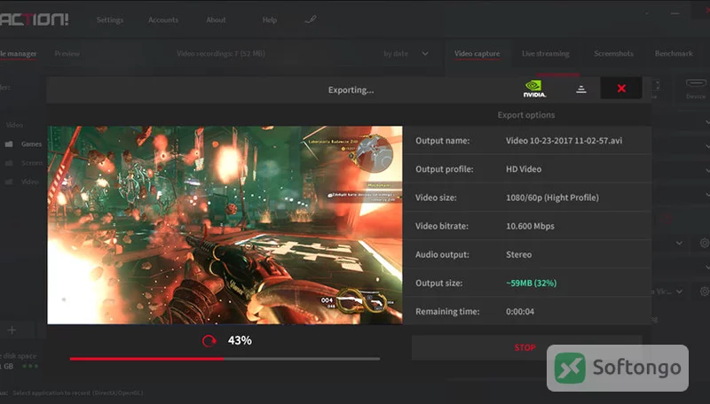Viewport: 710px width, 404px height.
Task: Switch to the Benchmark tab
Action: pos(674,53)
